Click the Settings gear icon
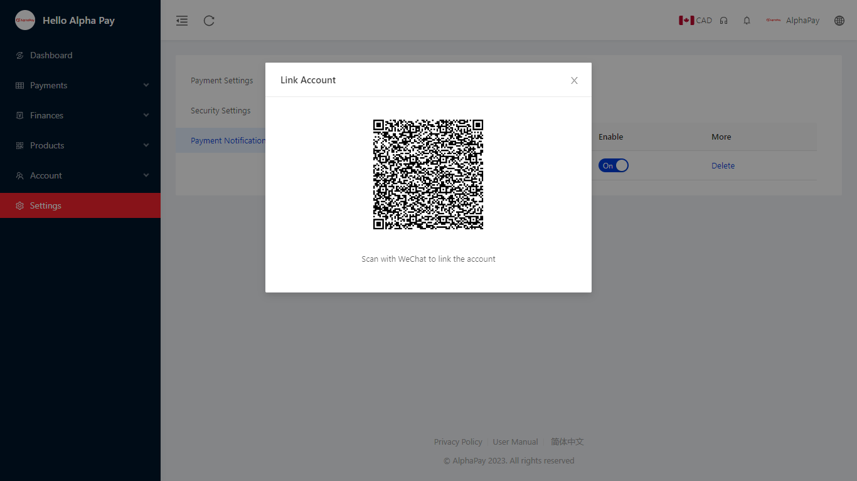 [19, 206]
